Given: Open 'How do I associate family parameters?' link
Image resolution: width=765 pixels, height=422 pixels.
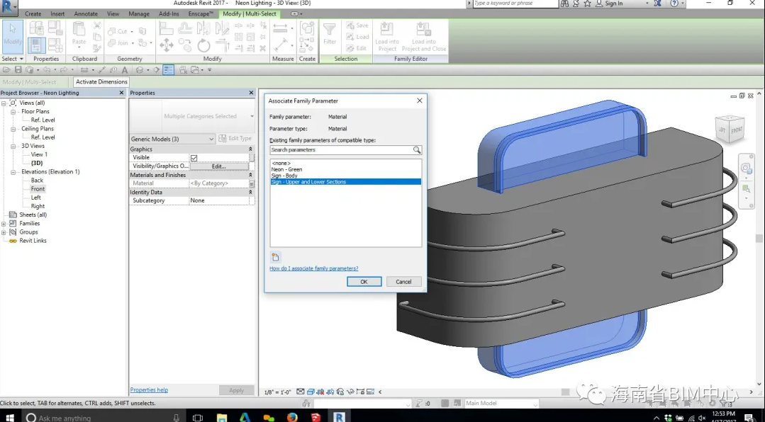Looking at the screenshot, I should pyautogui.click(x=313, y=269).
